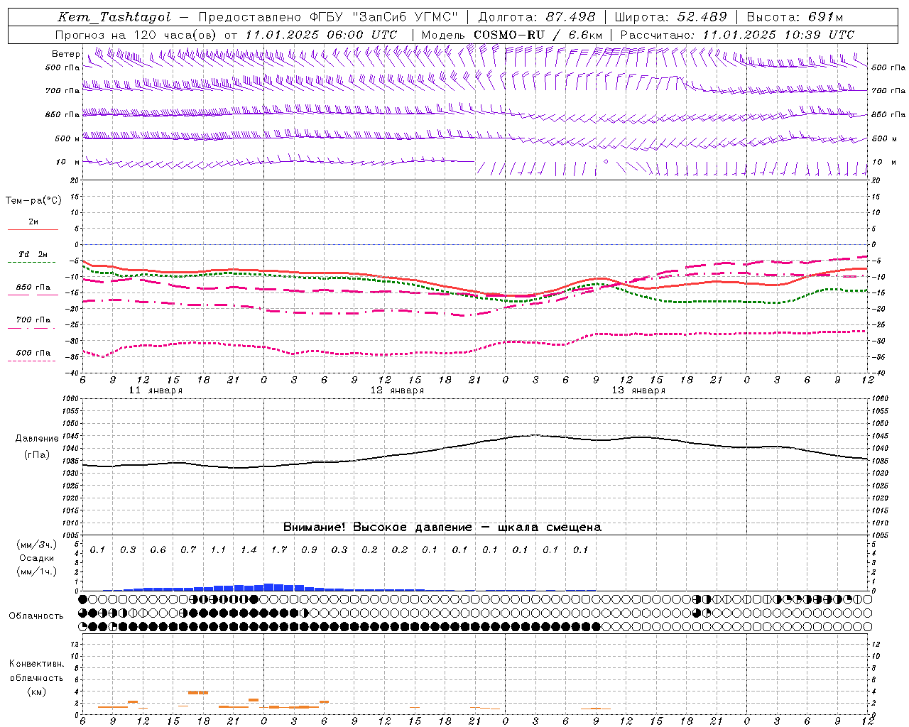Select the 'Широта: 52.489' latitude value
Viewport: 909px width, 727px height.
pos(670,17)
